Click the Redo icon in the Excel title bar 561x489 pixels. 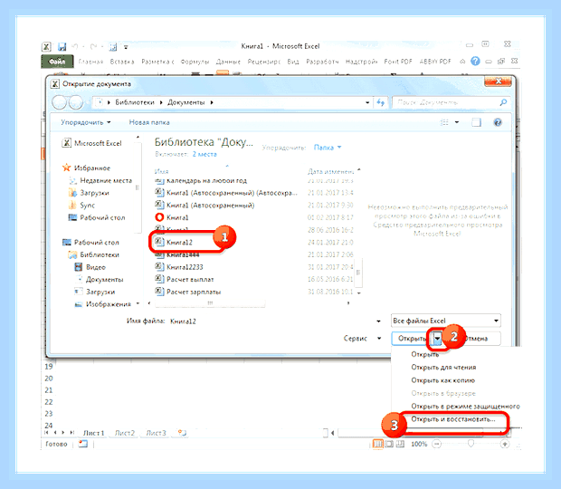pos(93,46)
